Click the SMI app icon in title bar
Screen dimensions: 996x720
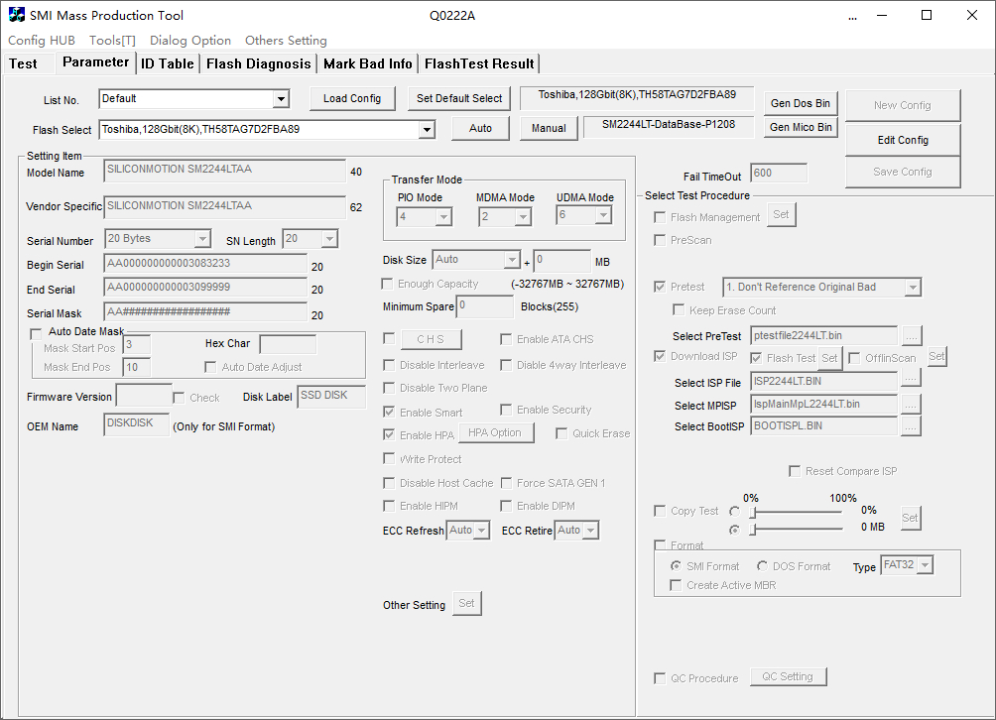[x=17, y=15]
